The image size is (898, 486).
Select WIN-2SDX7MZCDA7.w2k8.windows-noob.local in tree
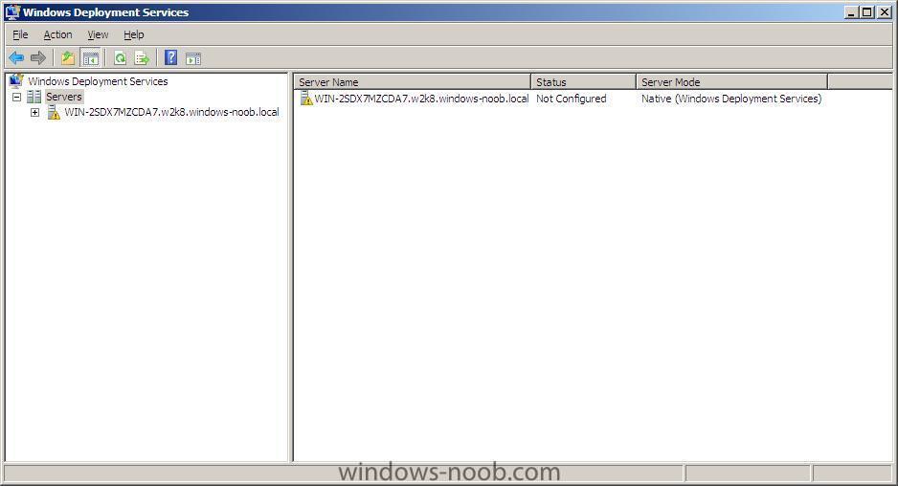click(171, 112)
